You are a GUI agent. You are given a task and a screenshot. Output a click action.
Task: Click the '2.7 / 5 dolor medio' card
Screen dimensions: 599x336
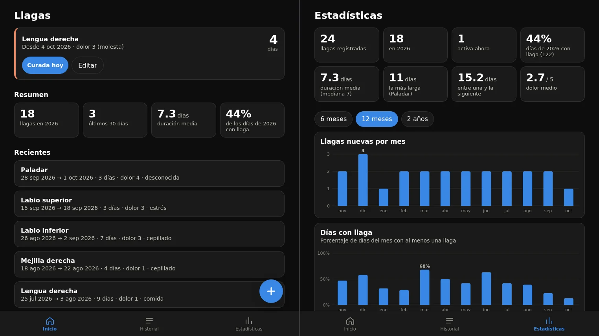click(553, 84)
